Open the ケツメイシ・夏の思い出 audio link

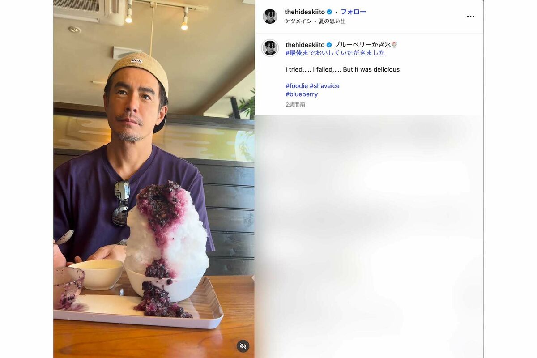[315, 21]
